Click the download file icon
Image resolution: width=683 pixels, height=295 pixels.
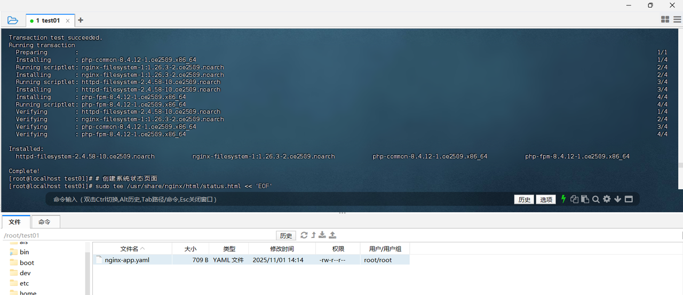point(323,235)
